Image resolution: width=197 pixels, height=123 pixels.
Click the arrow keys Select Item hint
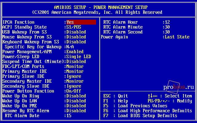pyautogui.click(x=170, y=96)
